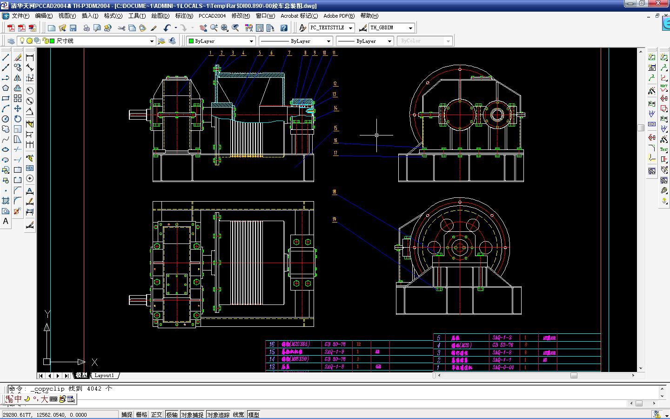Click the Help question mark icon
The width and height of the screenshot is (670, 419).
click(284, 28)
